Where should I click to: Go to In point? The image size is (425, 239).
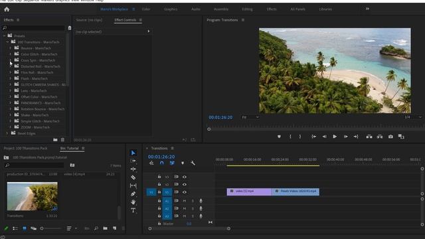[313, 137]
